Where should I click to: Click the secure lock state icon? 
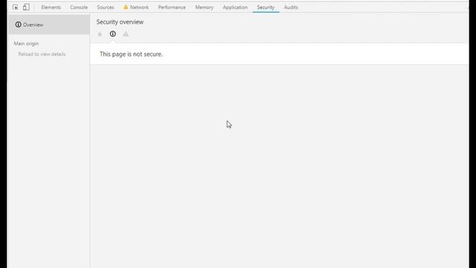pyautogui.click(x=100, y=34)
